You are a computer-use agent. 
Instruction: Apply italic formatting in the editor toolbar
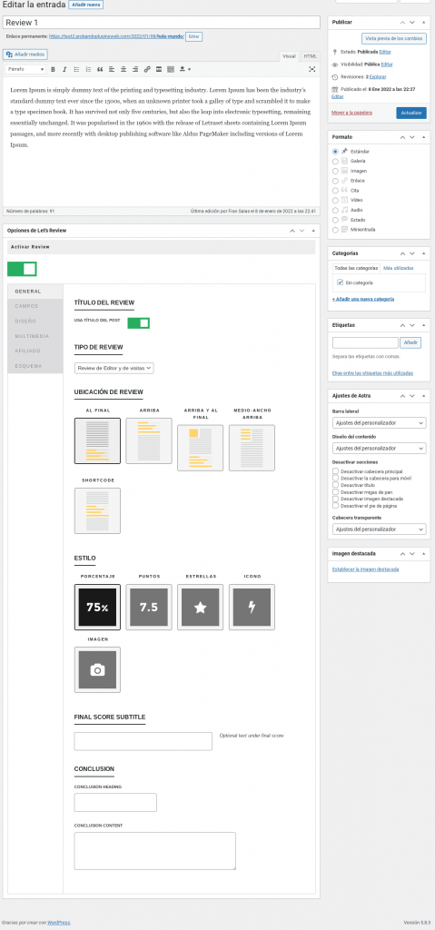tap(64, 69)
